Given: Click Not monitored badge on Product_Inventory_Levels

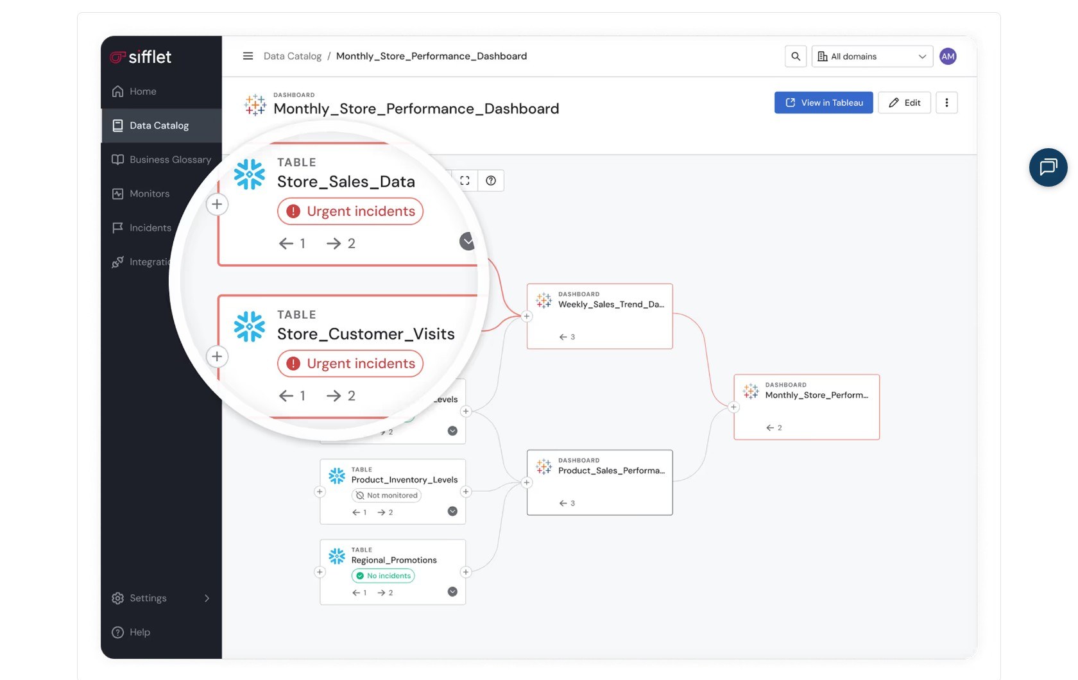Looking at the screenshot, I should coord(386,495).
